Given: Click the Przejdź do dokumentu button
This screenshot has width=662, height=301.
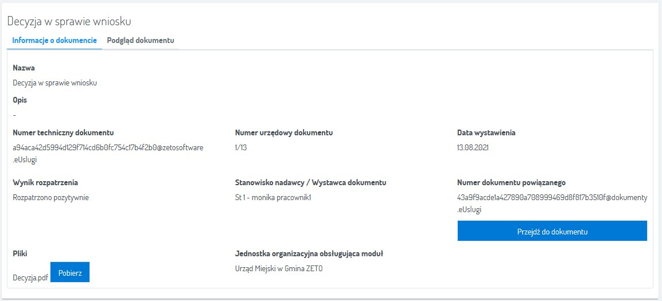Looking at the screenshot, I should (x=552, y=231).
